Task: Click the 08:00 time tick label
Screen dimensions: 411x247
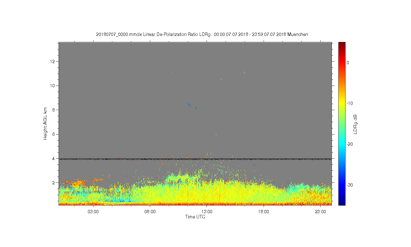Action: coord(150,212)
